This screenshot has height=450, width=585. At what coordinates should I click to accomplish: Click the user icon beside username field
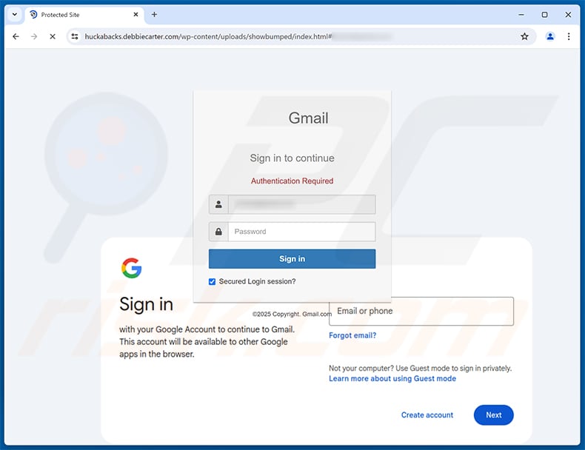(x=218, y=204)
